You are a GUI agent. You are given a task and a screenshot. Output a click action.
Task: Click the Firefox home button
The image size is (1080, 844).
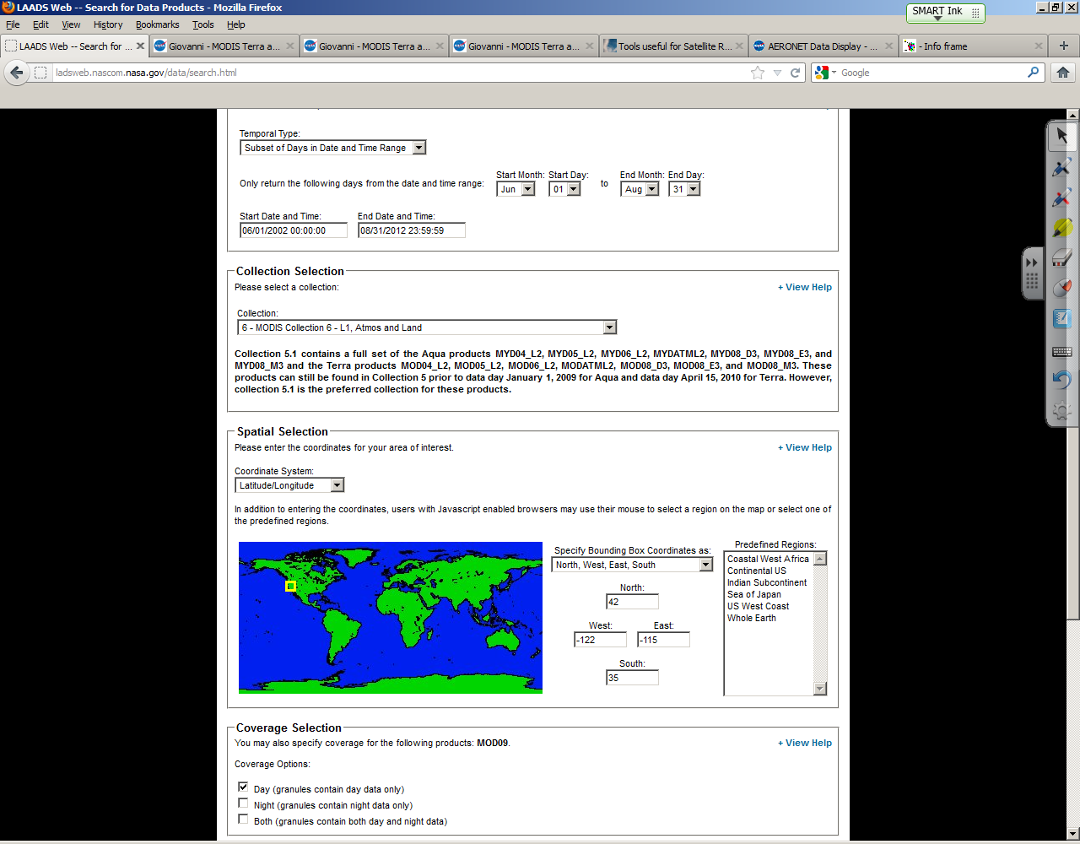(1063, 73)
